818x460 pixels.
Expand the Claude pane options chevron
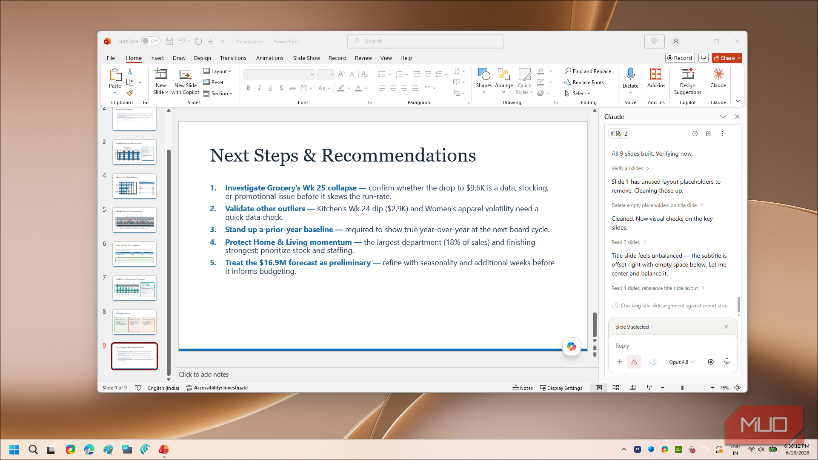[x=723, y=116]
